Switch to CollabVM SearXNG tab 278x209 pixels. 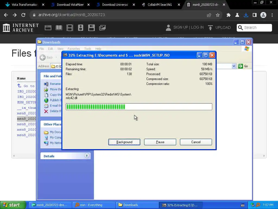[x=160, y=5]
